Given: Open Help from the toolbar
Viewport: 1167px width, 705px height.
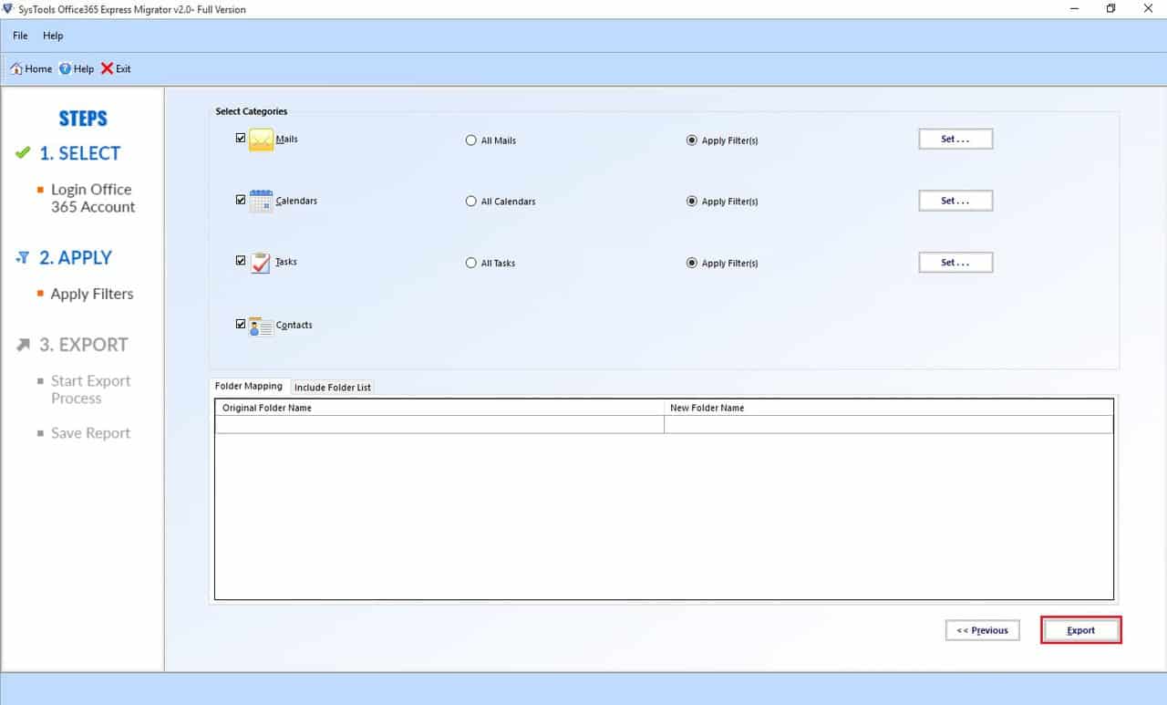Looking at the screenshot, I should tap(77, 68).
